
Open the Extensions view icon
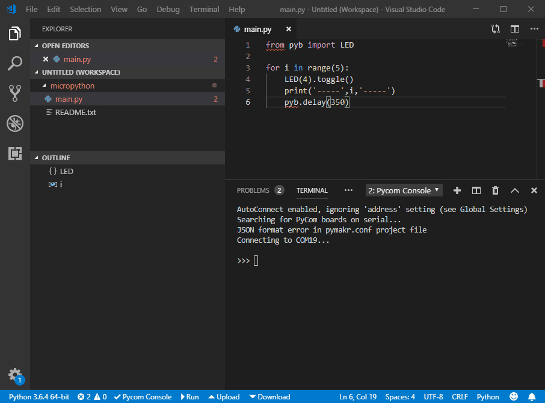click(x=15, y=154)
